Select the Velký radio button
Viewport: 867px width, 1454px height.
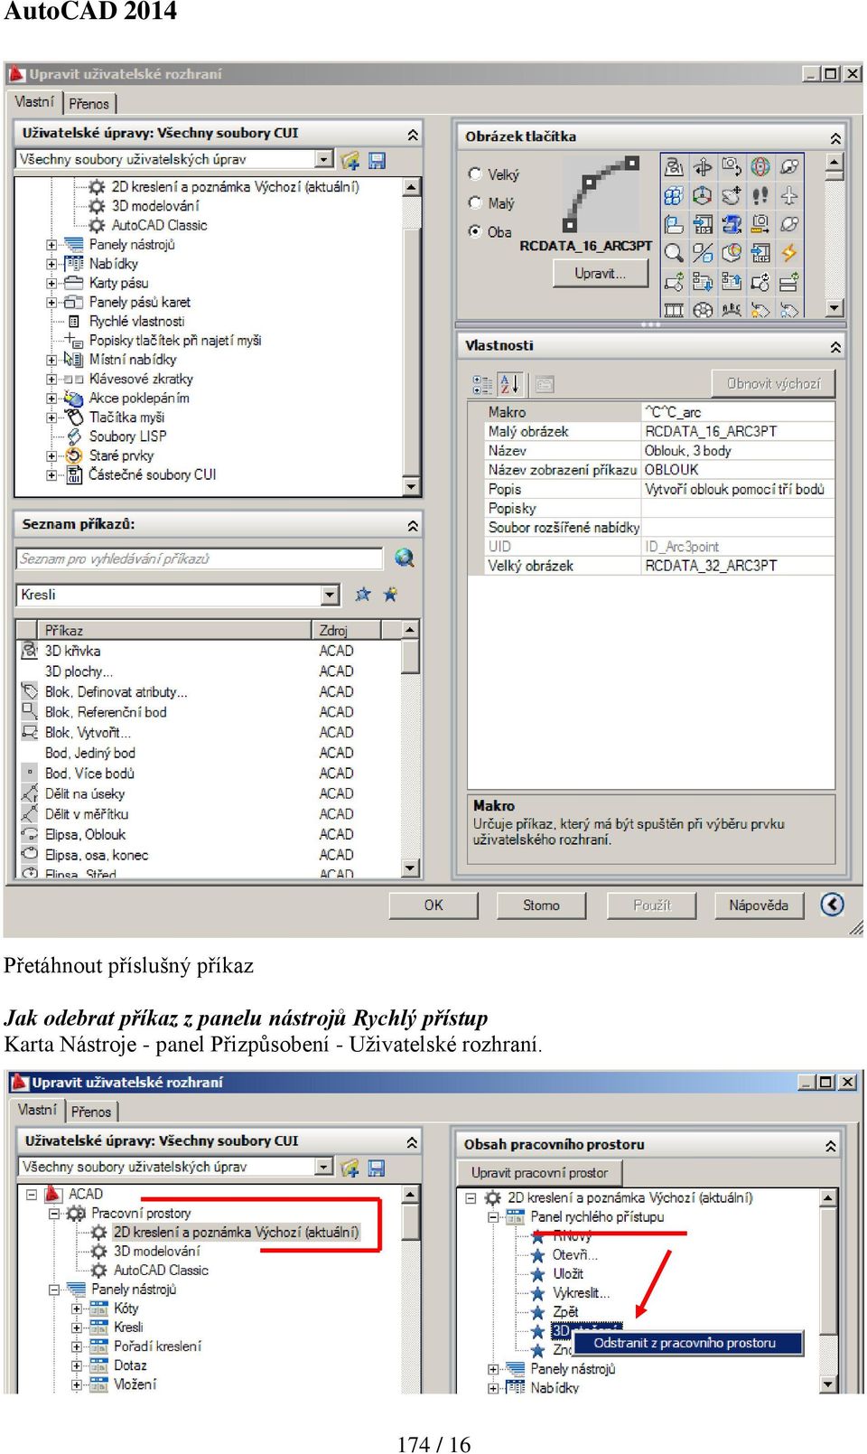click(475, 174)
